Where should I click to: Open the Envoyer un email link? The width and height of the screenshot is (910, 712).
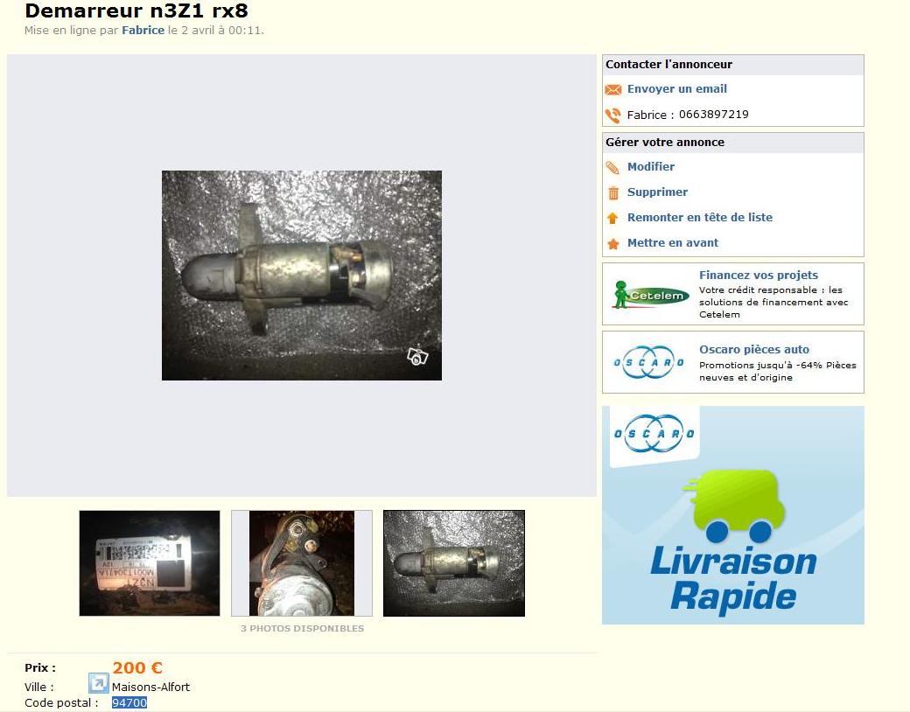point(676,89)
